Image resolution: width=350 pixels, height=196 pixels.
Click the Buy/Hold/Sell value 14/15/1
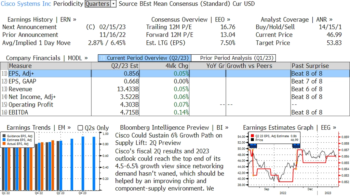(x=330, y=27)
